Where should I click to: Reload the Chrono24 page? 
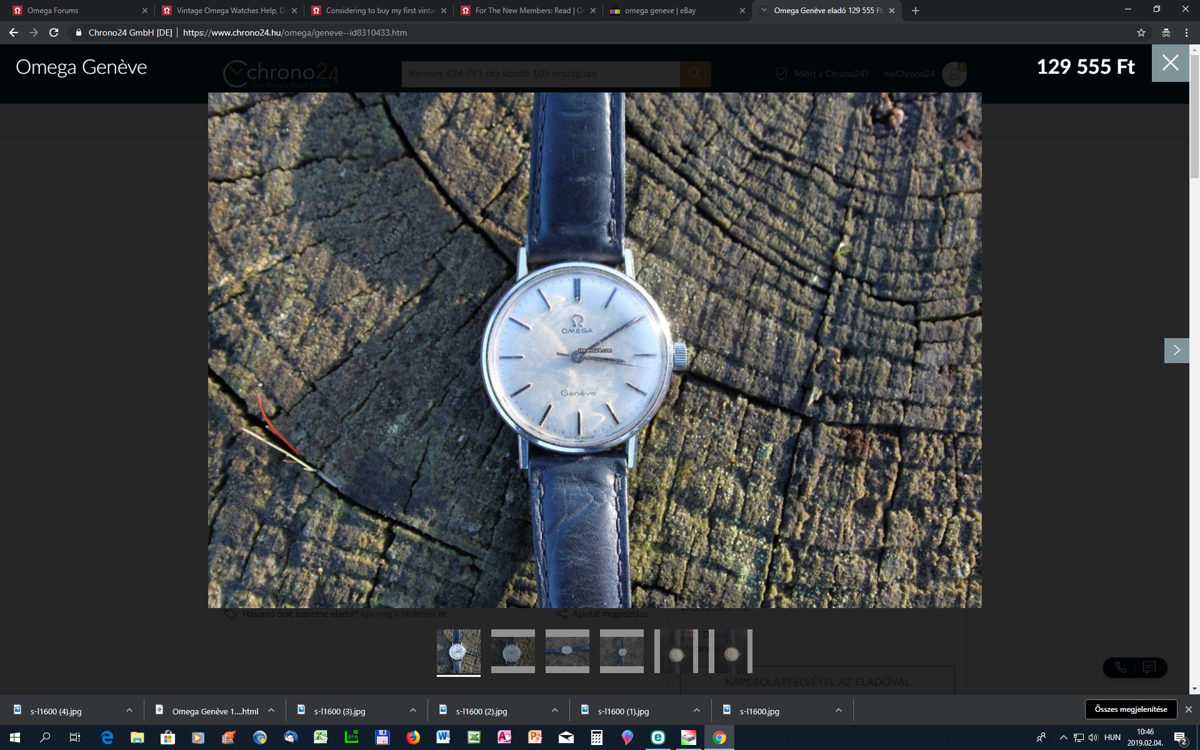(x=54, y=32)
